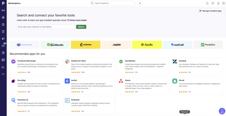Open the Asana app title

[x=128, y=81]
